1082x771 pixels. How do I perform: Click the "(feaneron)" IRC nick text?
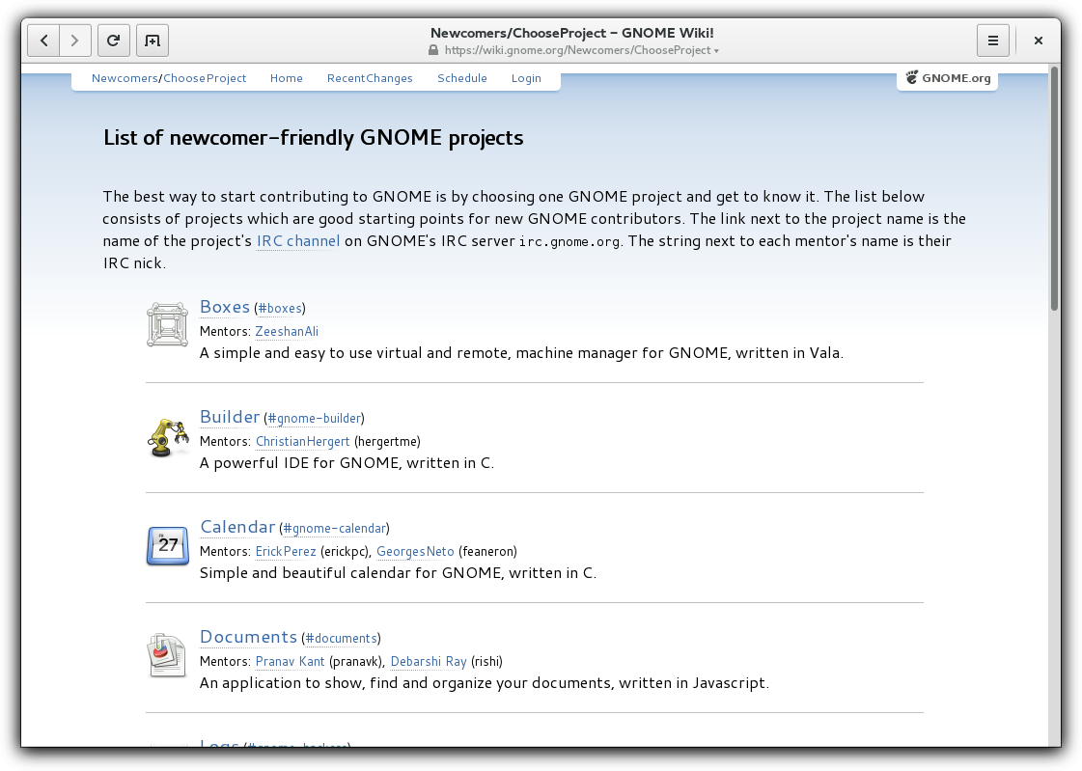click(487, 552)
